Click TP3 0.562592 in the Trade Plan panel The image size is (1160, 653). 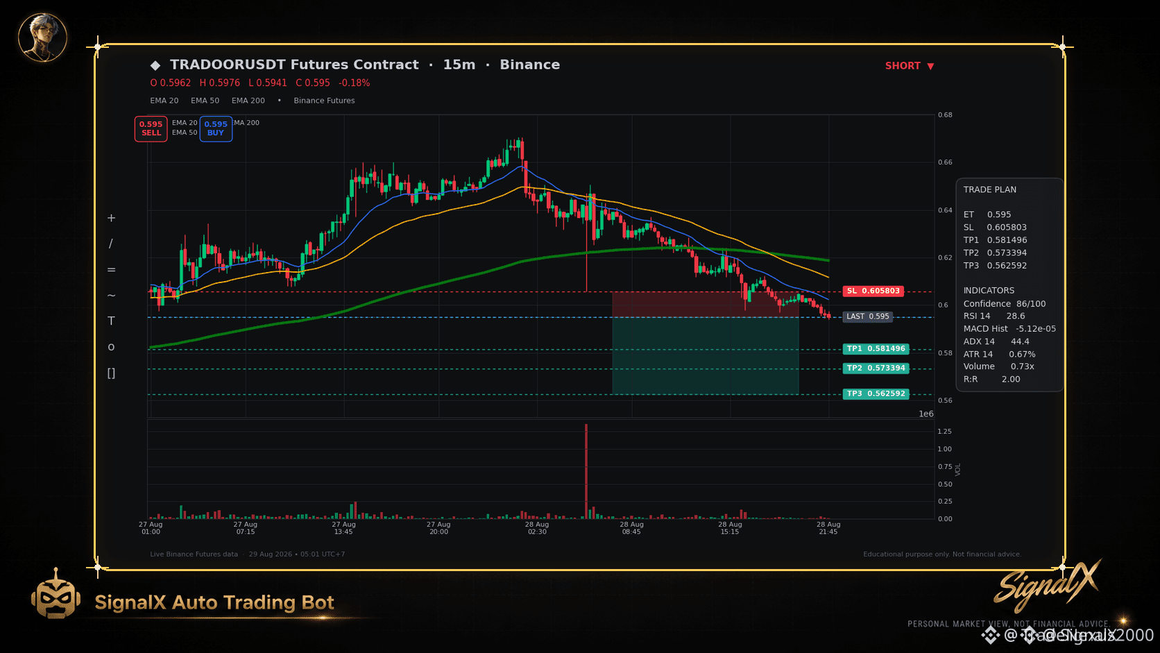tap(995, 266)
